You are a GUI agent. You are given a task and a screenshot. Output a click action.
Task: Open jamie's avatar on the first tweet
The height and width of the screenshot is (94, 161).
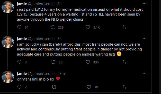point(8,7)
